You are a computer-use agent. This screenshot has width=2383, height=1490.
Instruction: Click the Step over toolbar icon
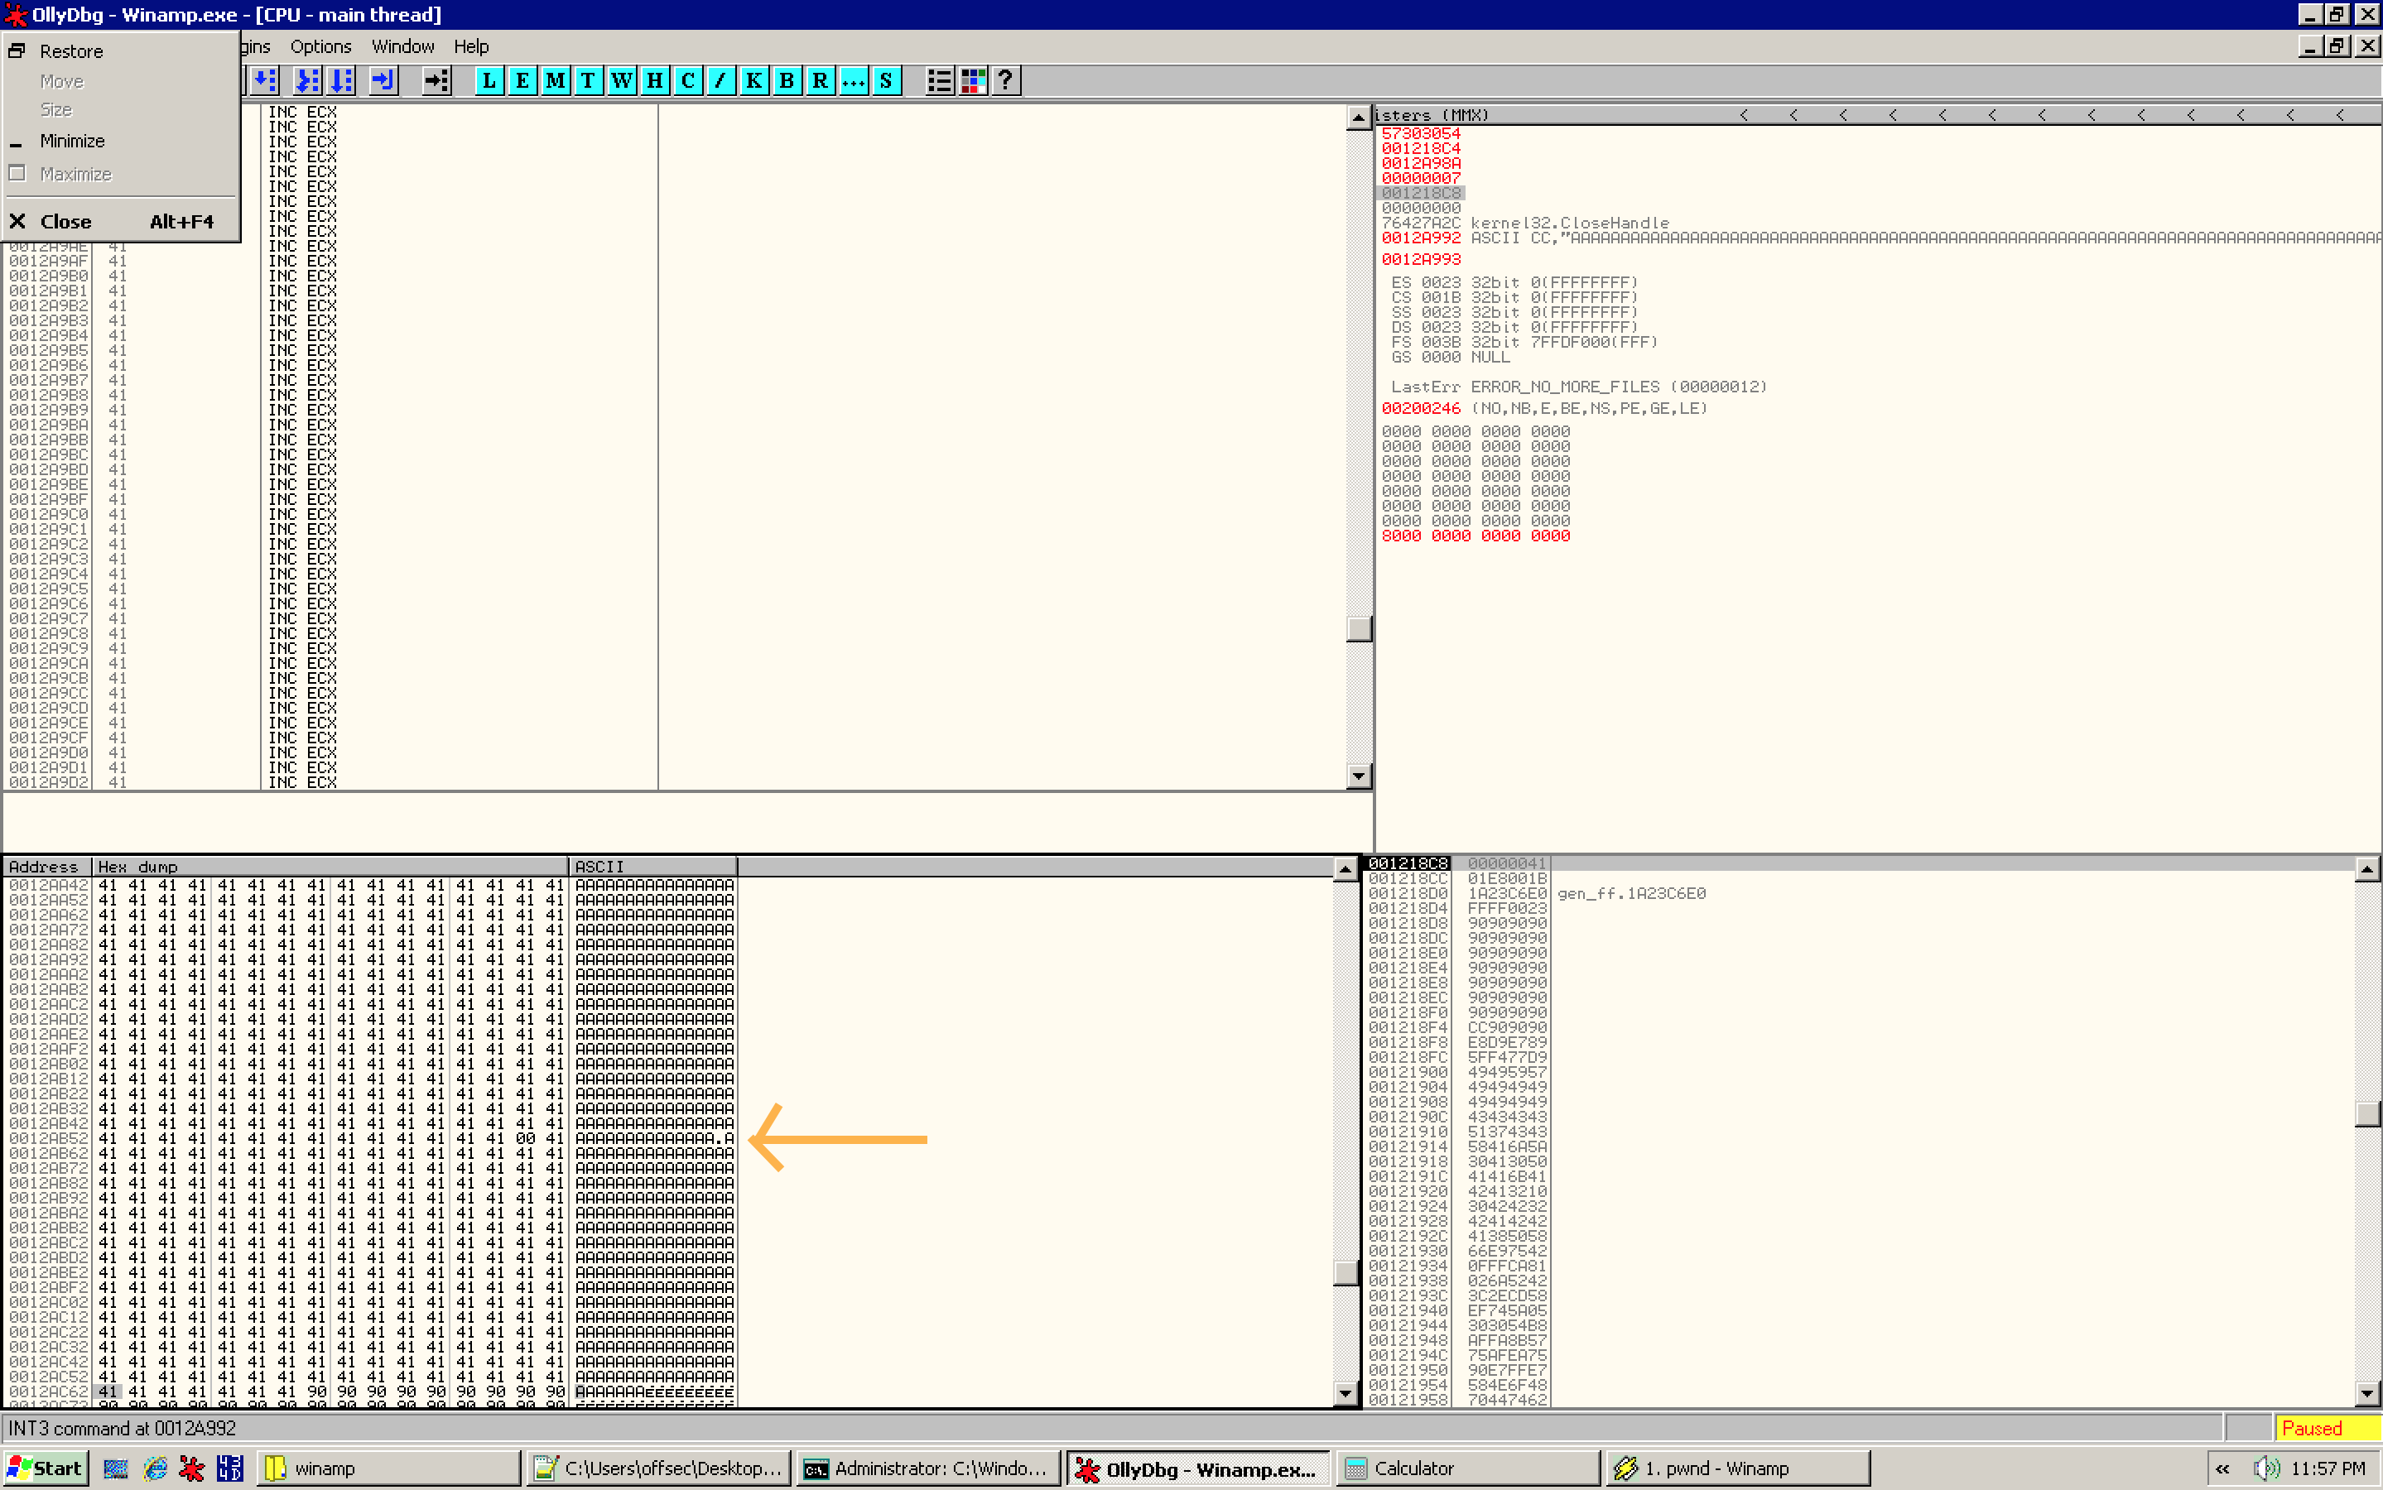coord(265,81)
